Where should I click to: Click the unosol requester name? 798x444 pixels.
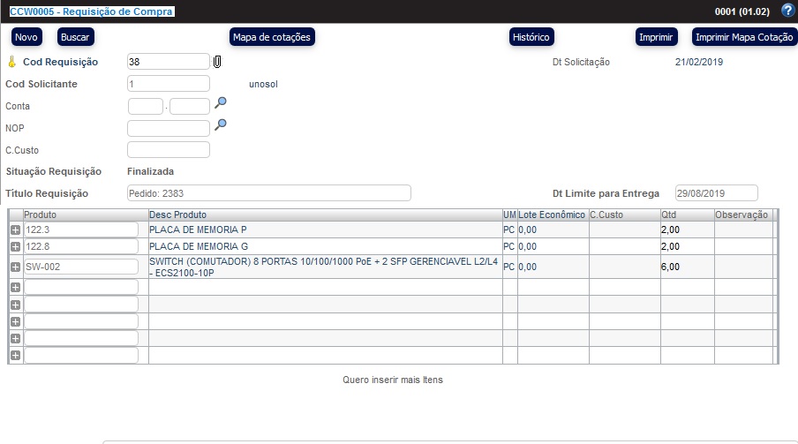pyautogui.click(x=263, y=84)
